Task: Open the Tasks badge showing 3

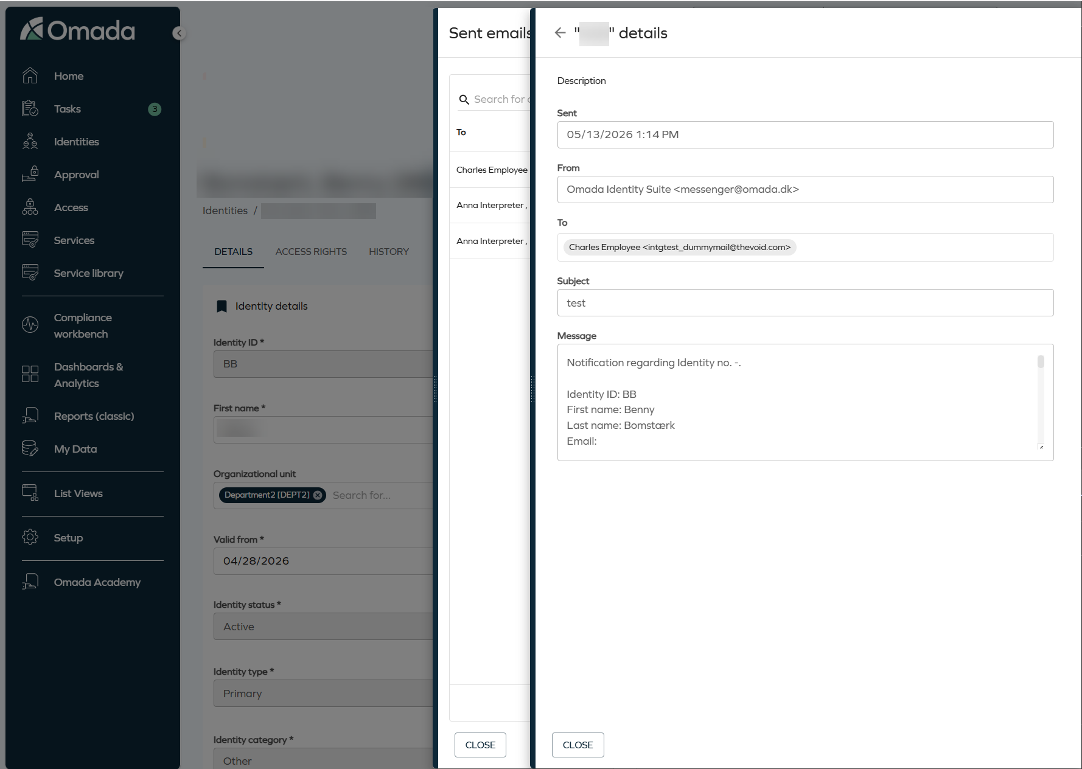Action: [x=155, y=109]
